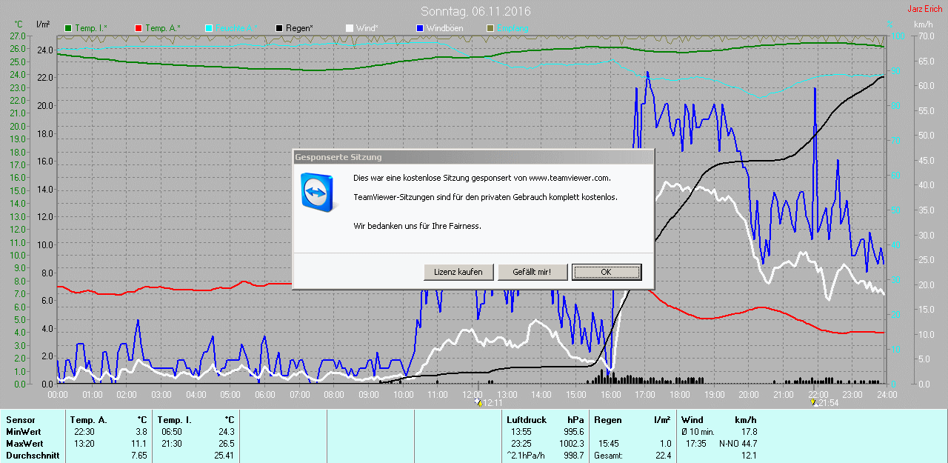Click the black Regen legend square
Image resolution: width=948 pixels, height=463 pixels.
coord(279,28)
